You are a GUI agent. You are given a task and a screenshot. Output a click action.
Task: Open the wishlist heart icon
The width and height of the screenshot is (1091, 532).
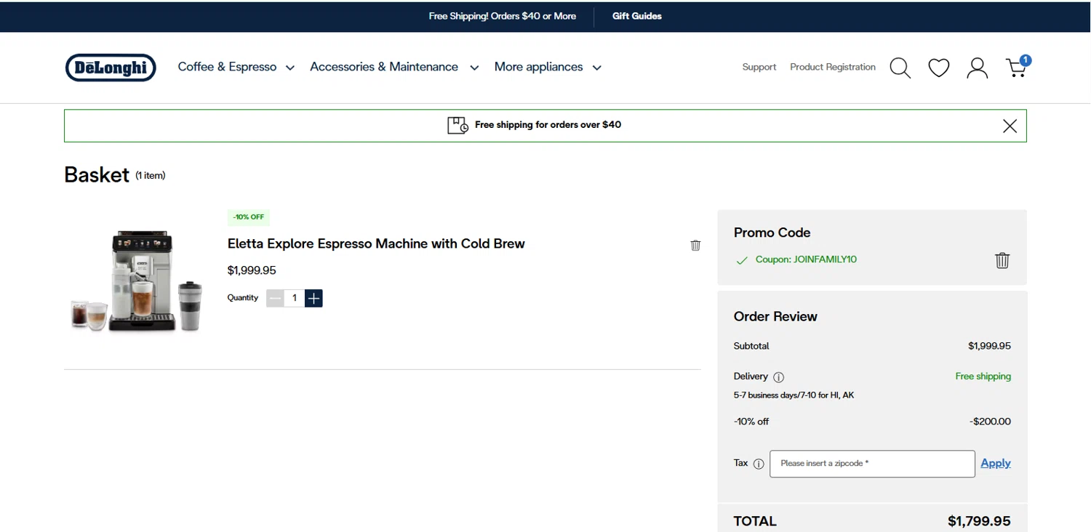[938, 68]
